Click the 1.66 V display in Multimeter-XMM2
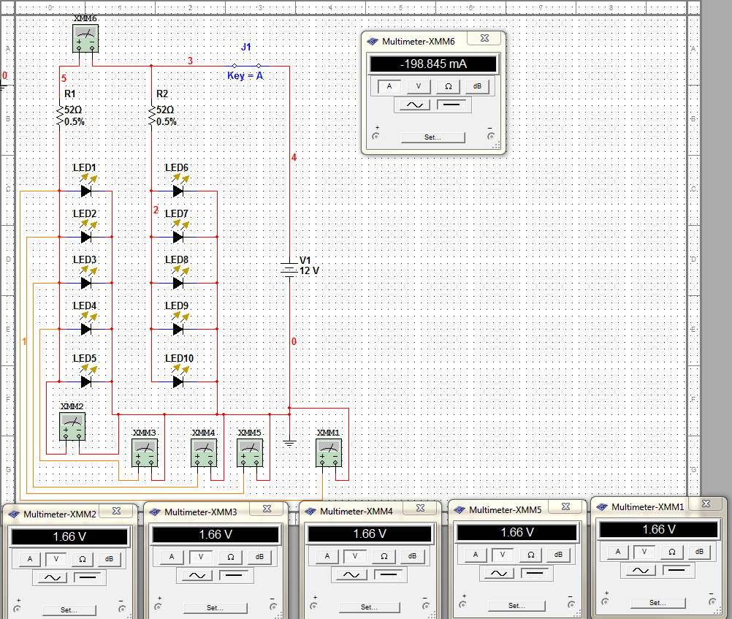The image size is (732, 619). (x=69, y=536)
